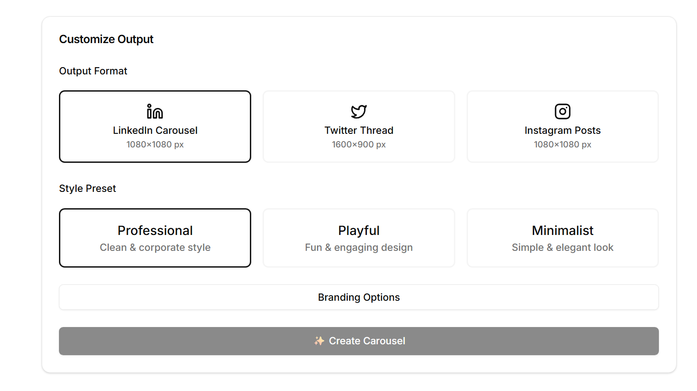Click the Style Preset section label
Image resolution: width=697 pixels, height=391 pixels.
(x=87, y=188)
